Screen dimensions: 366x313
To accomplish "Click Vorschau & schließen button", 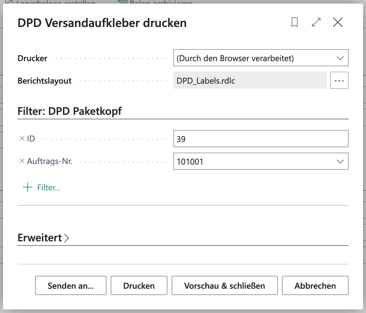I will point(225,285).
